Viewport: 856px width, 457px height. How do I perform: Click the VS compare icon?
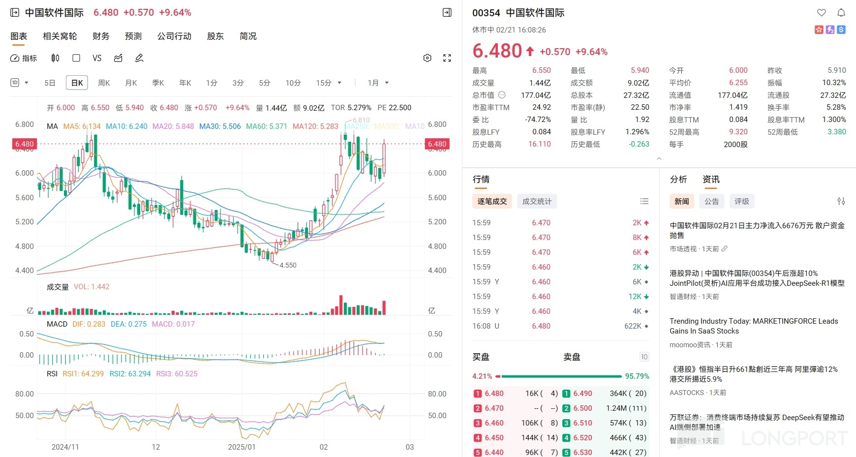[97, 58]
